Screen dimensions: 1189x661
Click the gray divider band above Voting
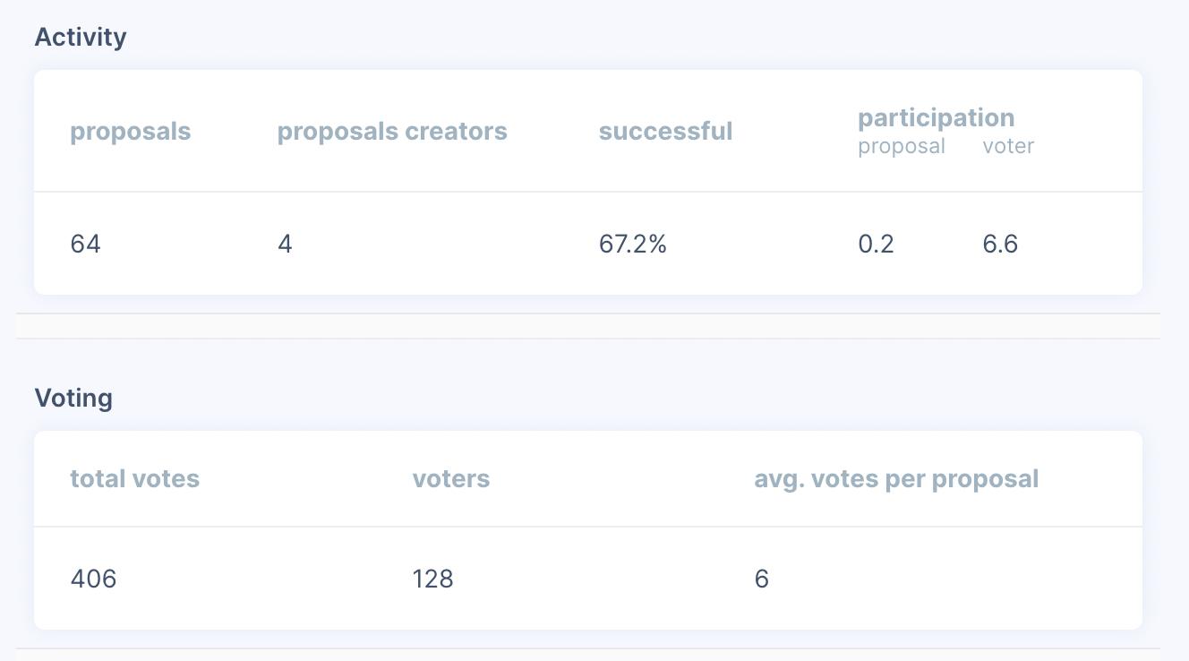588,326
